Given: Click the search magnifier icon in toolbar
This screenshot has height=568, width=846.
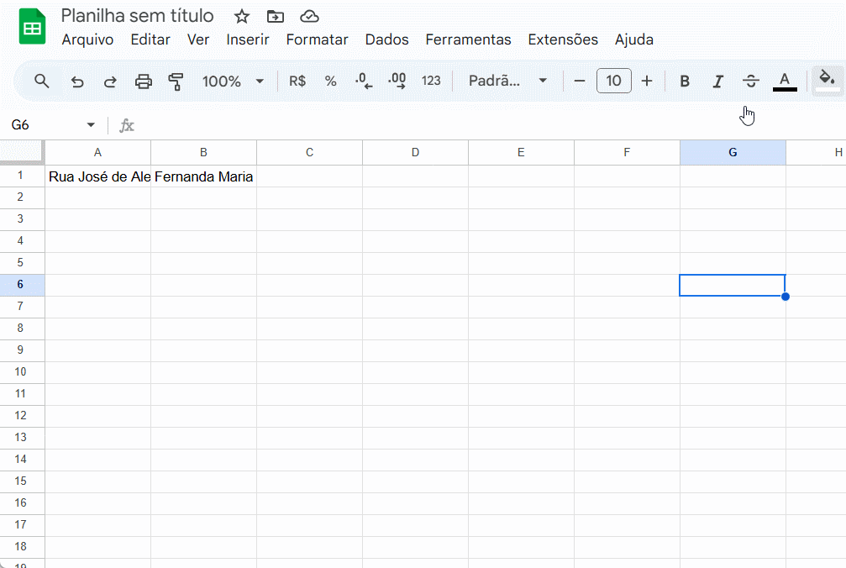Looking at the screenshot, I should point(41,81).
